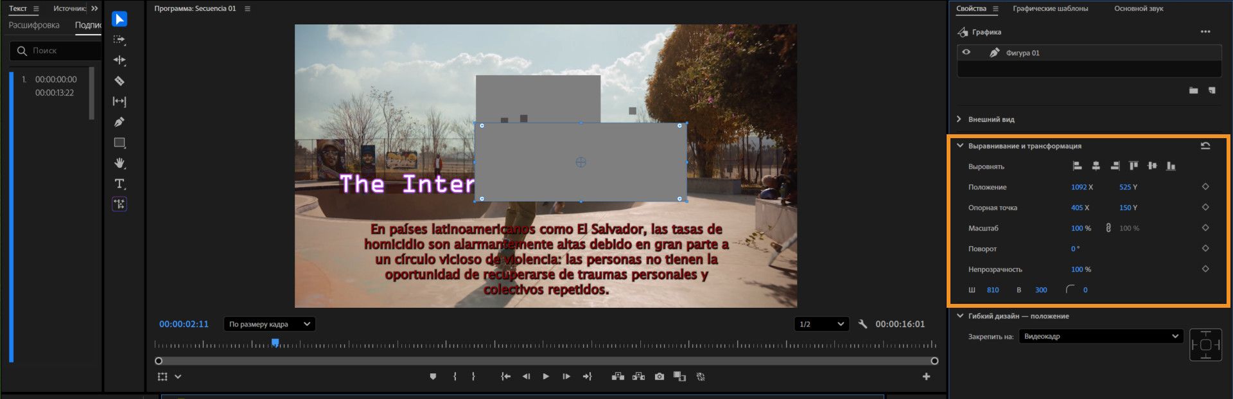Toggle Поворот keyframe diamond

tap(1205, 248)
